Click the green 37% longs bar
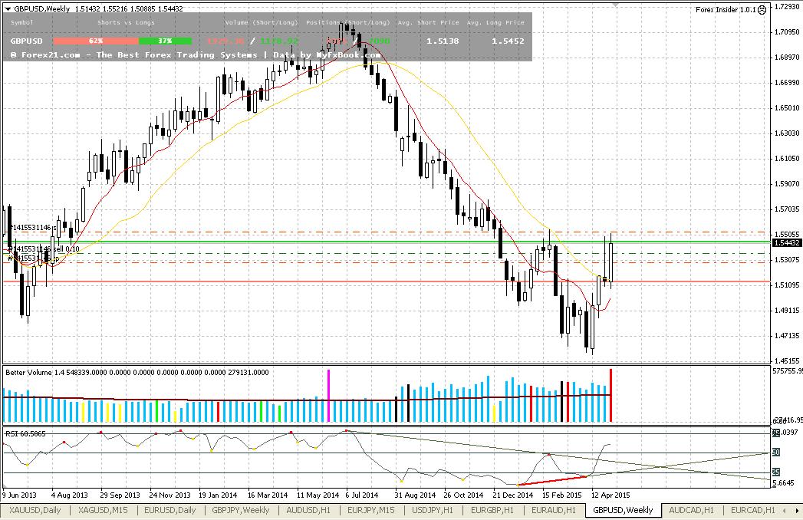 click(x=165, y=41)
